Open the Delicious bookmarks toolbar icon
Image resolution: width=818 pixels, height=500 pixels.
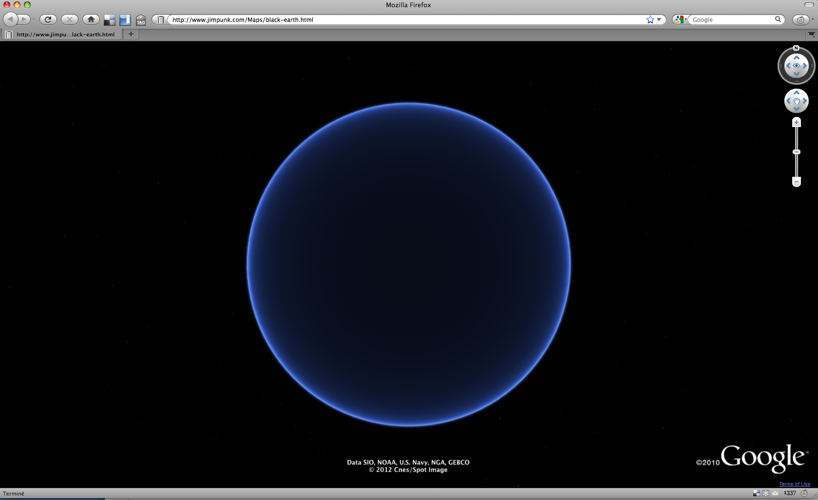pos(110,20)
